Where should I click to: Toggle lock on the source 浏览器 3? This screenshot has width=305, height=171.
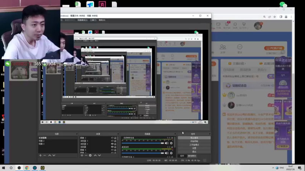click(115, 141)
